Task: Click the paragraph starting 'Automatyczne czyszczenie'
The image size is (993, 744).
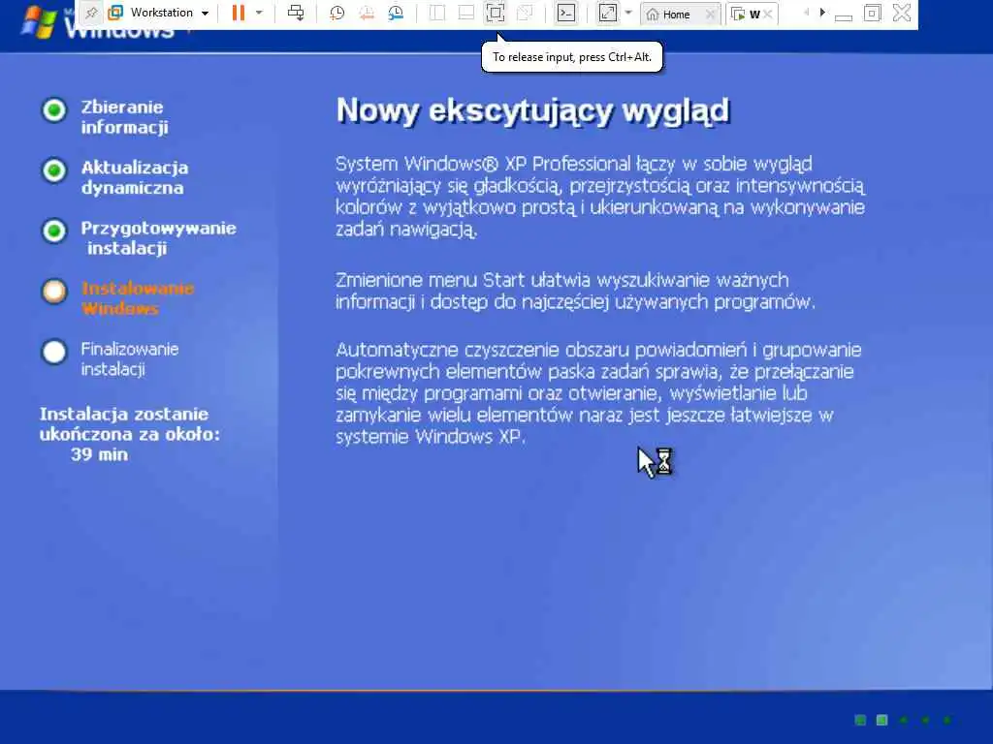Action: [598, 393]
